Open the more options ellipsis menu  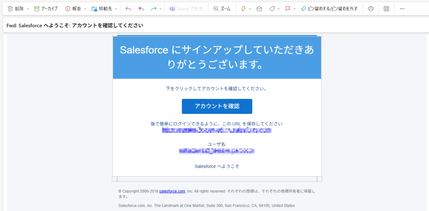[402, 9]
